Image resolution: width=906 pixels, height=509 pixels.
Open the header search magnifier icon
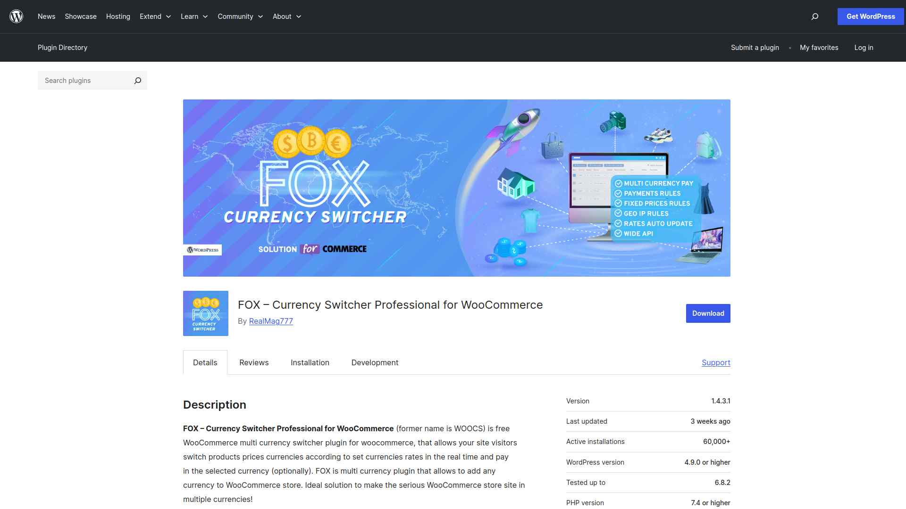pyautogui.click(x=815, y=16)
